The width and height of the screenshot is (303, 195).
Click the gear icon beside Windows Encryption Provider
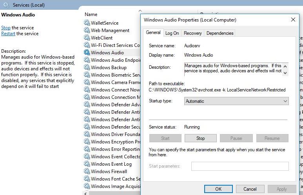point(87,141)
